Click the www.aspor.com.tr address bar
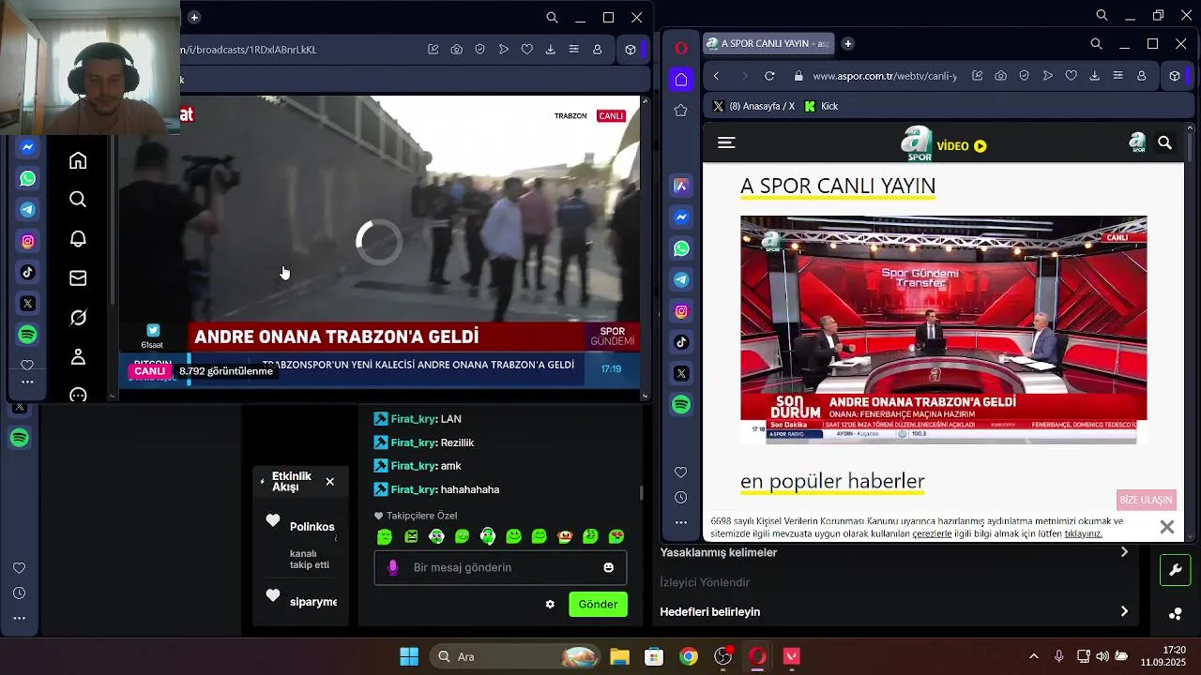Screen dimensions: 1201x675 [884, 76]
